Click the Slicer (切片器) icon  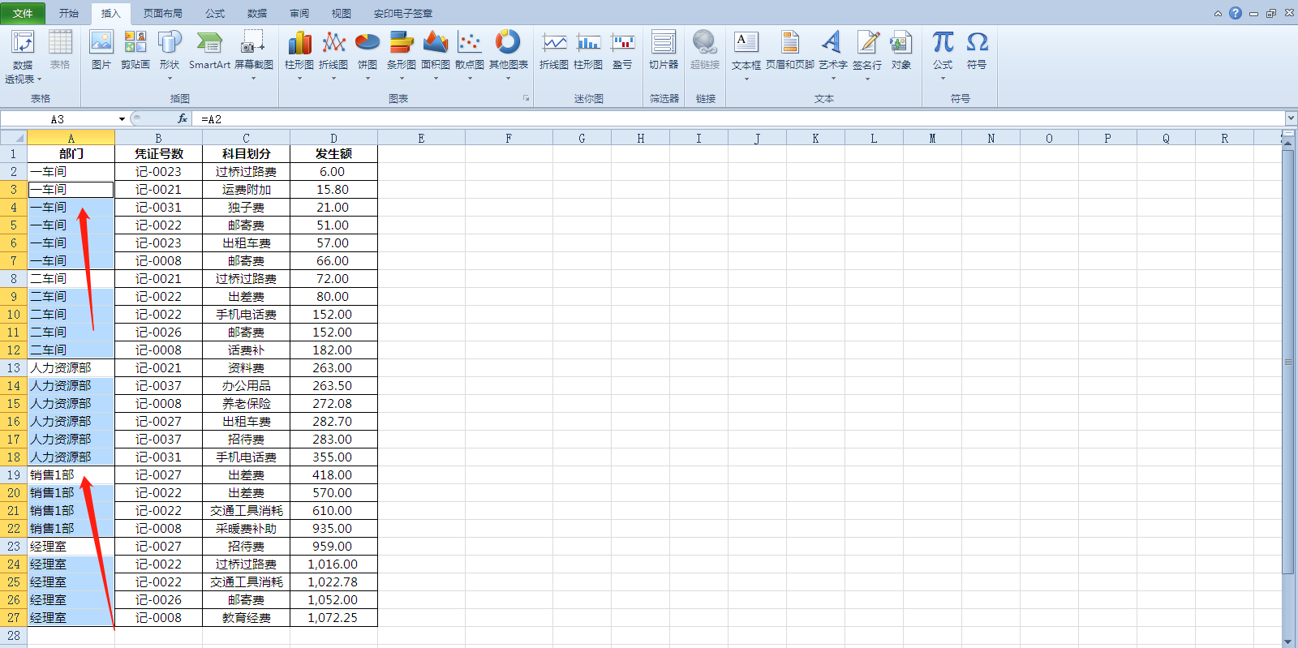coord(664,42)
